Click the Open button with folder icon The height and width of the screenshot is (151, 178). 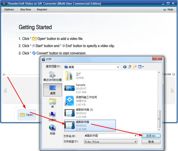(x=27, y=115)
